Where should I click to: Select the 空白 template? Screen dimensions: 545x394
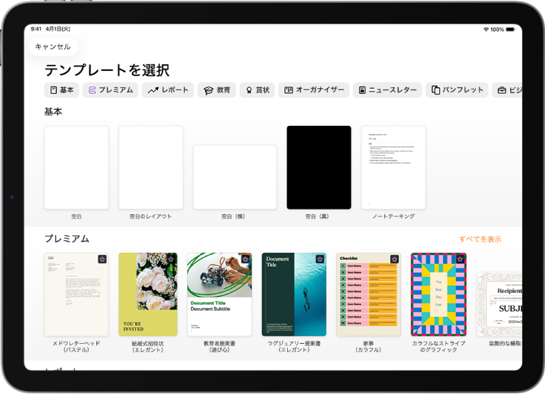click(x=76, y=167)
